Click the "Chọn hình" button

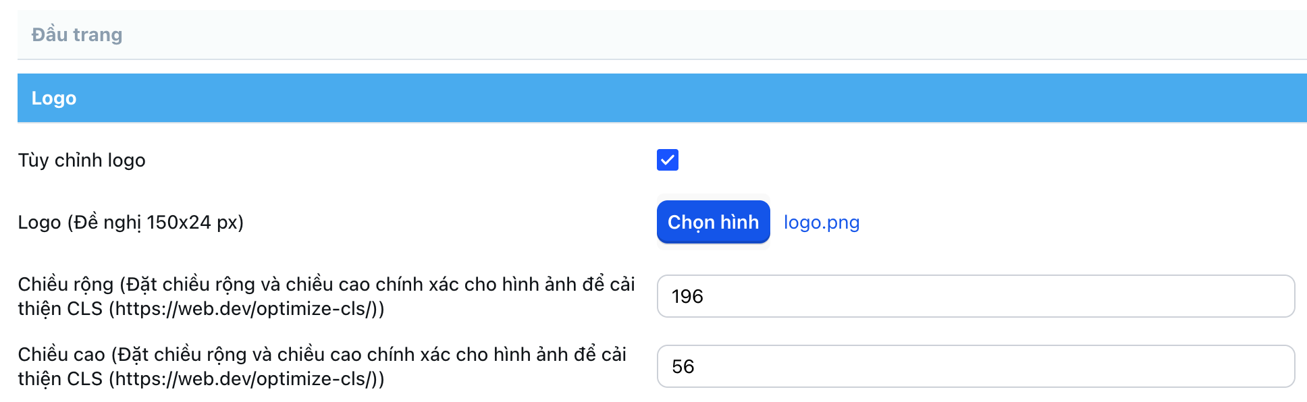[x=713, y=222]
